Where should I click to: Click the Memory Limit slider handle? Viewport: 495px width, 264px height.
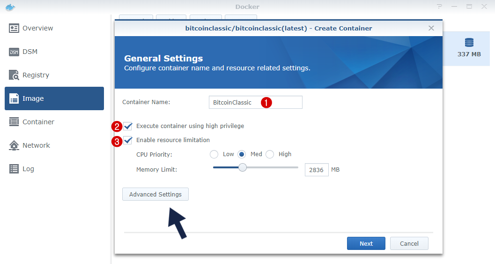coord(243,167)
